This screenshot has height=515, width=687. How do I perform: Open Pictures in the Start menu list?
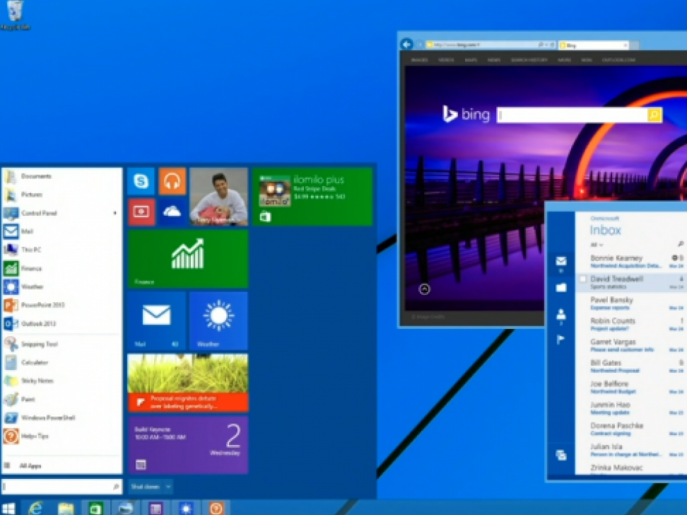point(61,194)
